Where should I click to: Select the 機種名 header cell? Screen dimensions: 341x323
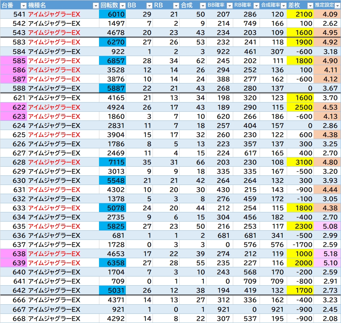pyautogui.click(x=63, y=5)
